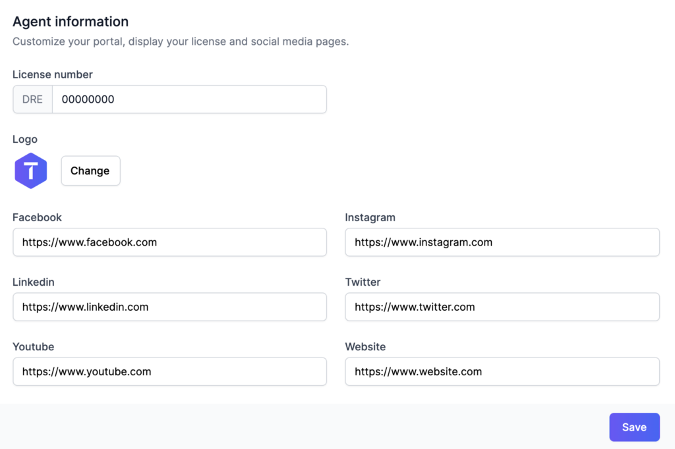The width and height of the screenshot is (675, 449).
Task: Click the Change logo button
Action: click(90, 171)
